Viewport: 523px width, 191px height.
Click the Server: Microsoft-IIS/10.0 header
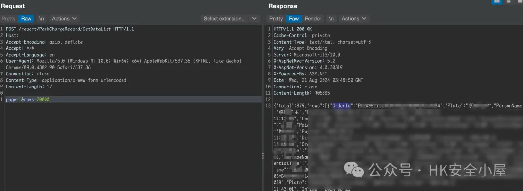pos(307,55)
